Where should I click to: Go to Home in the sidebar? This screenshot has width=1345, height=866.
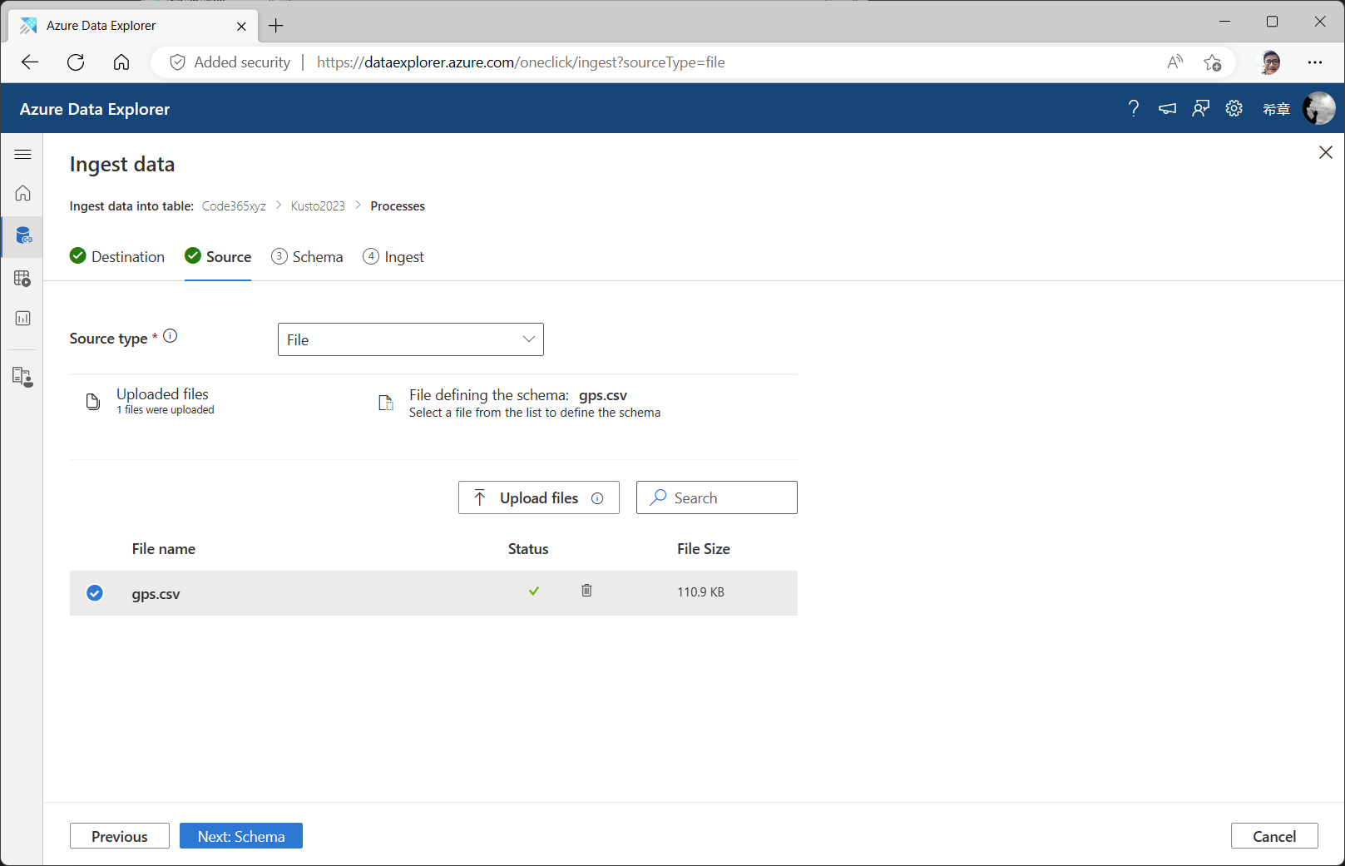point(22,193)
